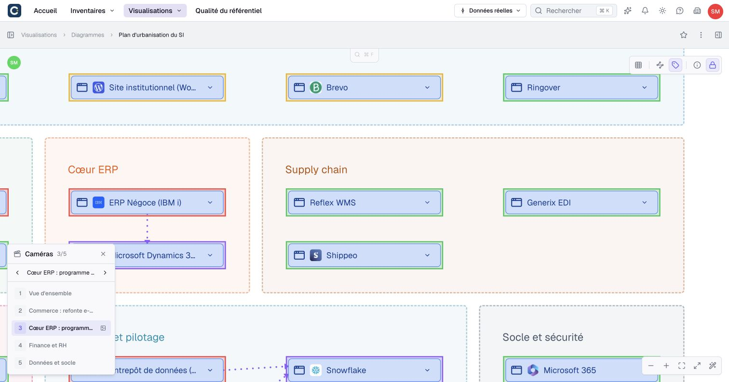Image resolution: width=729 pixels, height=382 pixels.
Task: Toggle the diagram lock button
Action: pyautogui.click(x=713, y=65)
